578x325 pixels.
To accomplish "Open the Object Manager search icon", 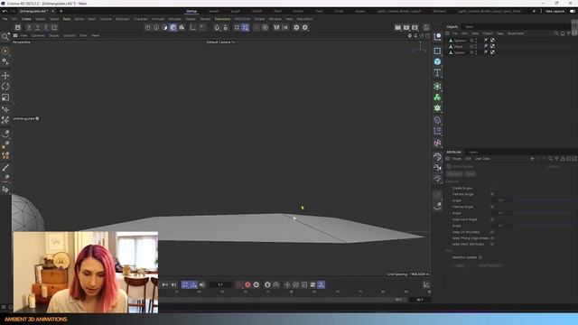I will pos(556,33).
